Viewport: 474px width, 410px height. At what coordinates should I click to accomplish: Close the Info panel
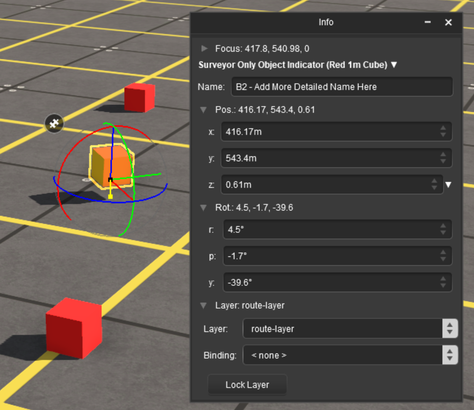pyautogui.click(x=448, y=23)
